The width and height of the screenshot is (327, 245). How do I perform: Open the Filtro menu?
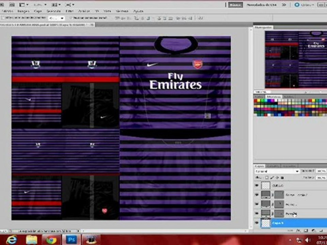pos(69,11)
